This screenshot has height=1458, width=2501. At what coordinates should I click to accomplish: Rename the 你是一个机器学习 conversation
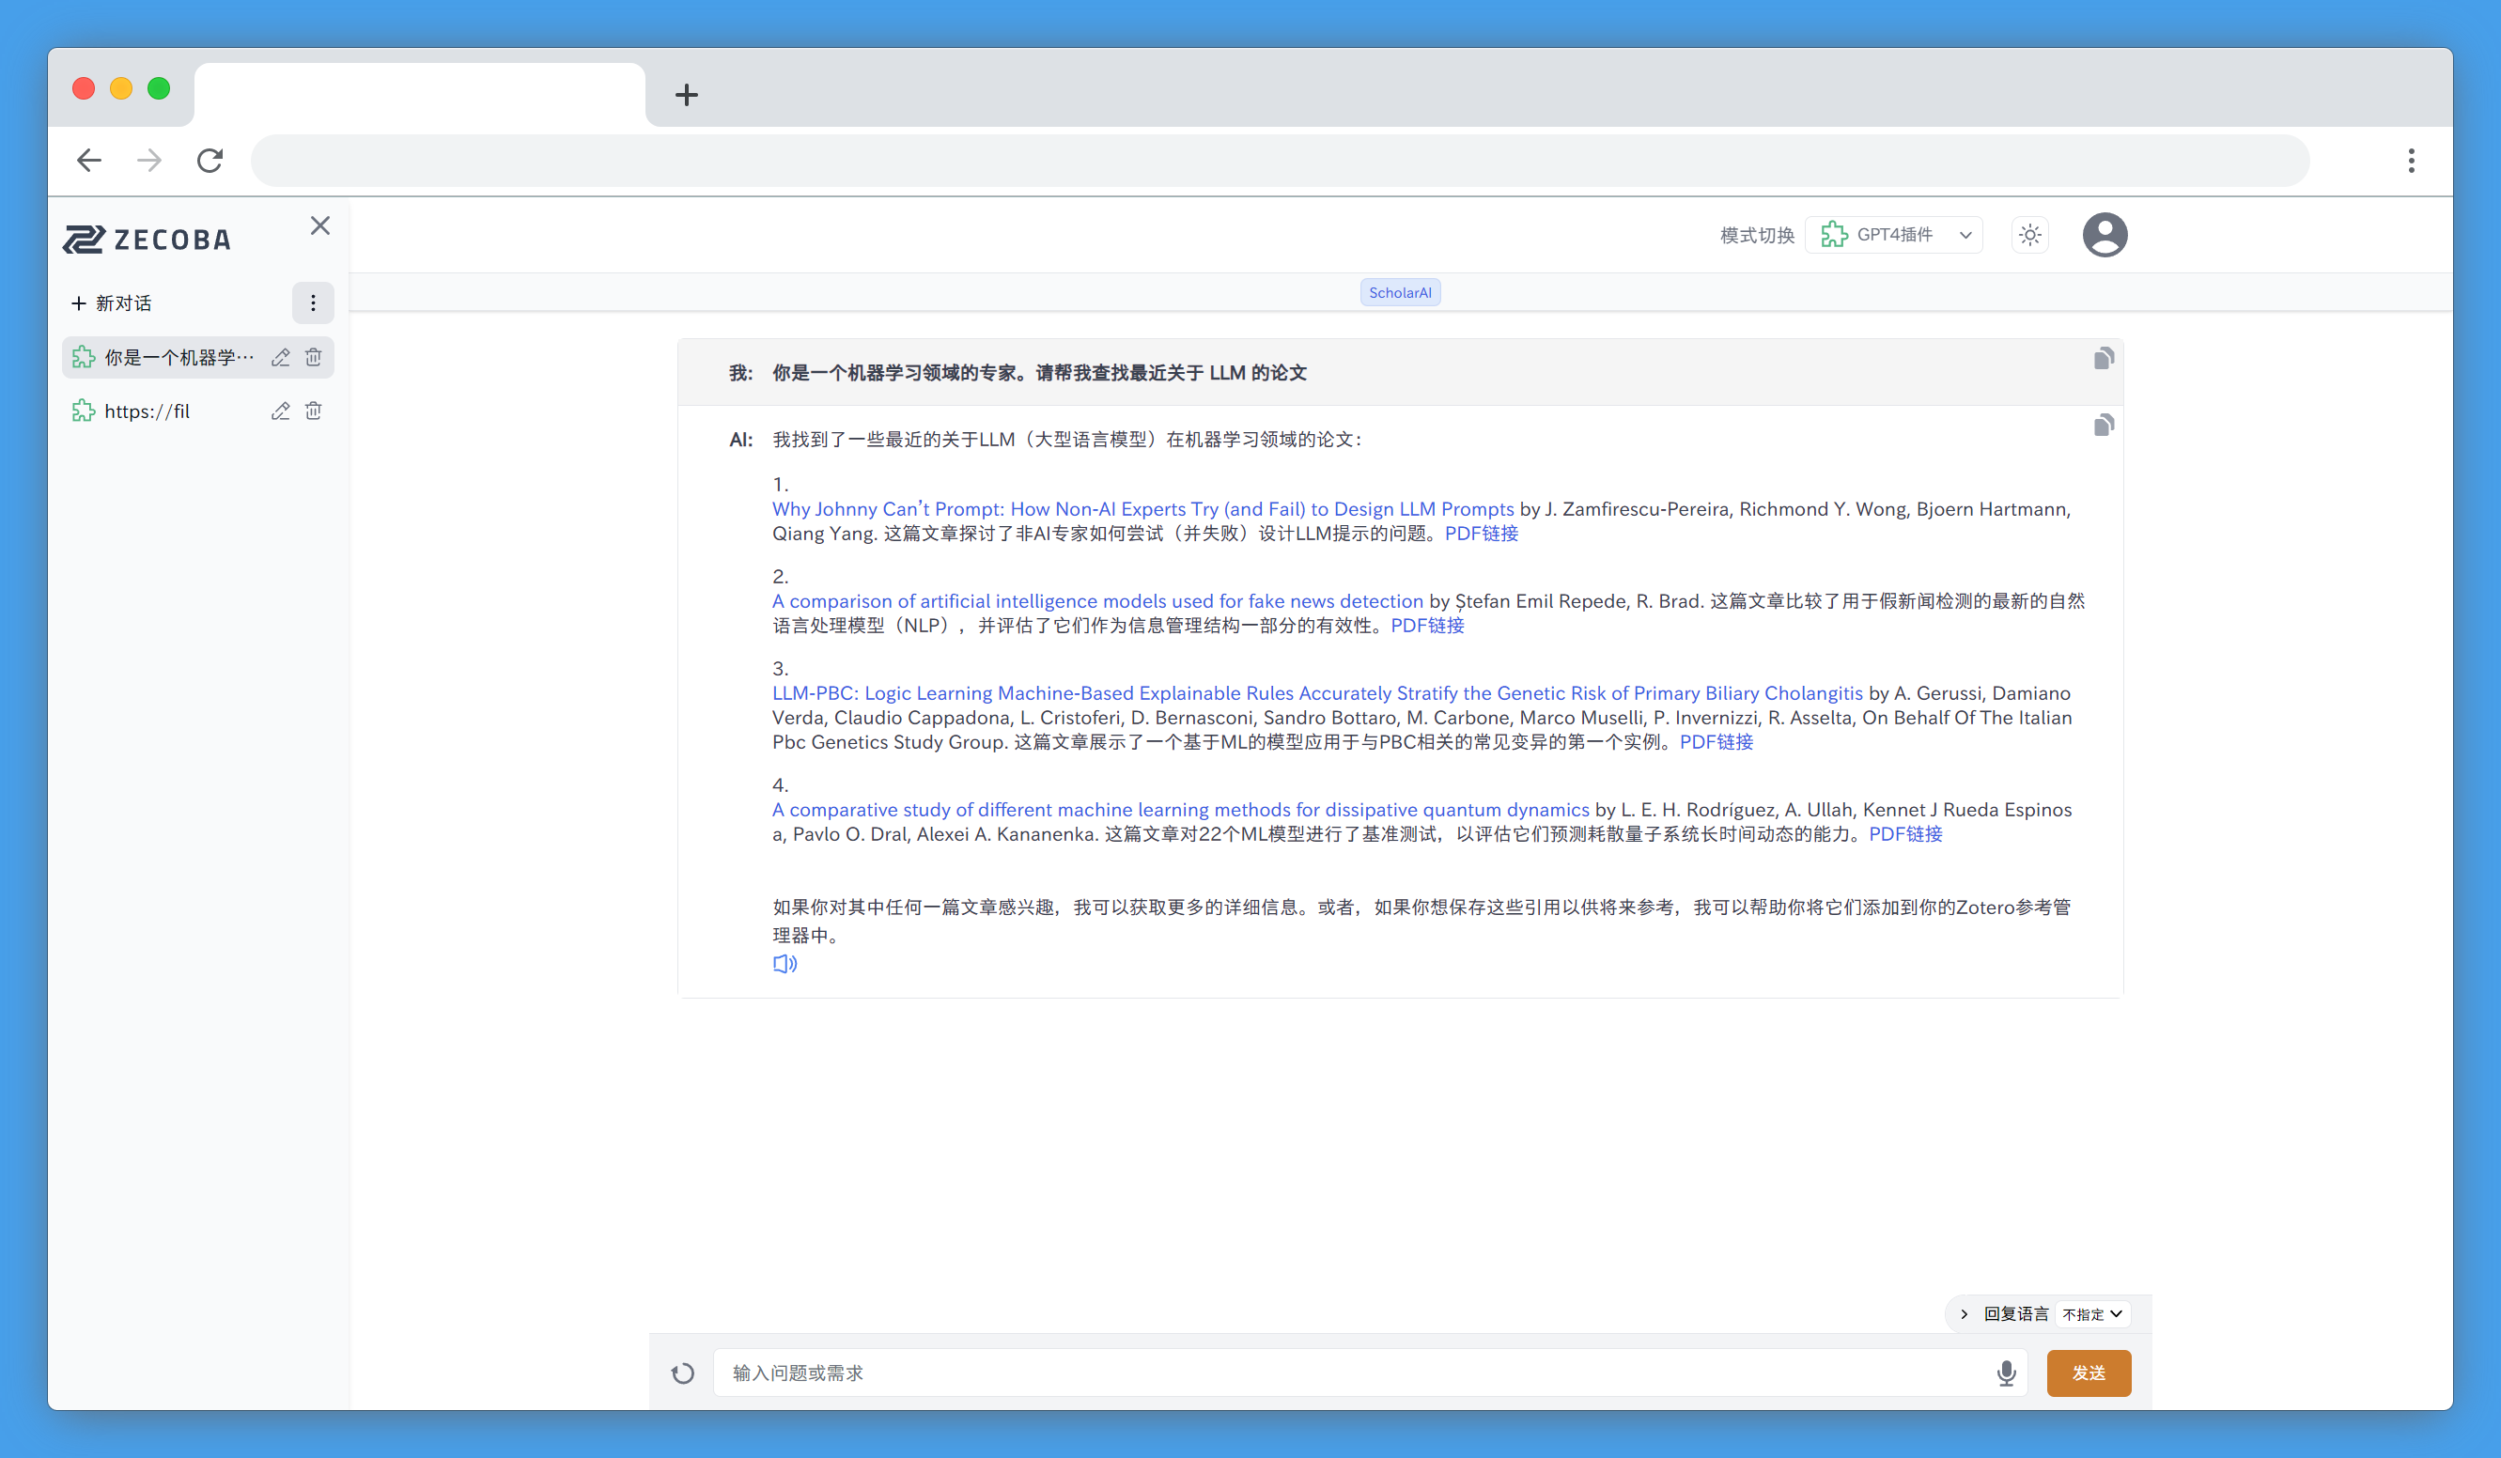click(280, 357)
